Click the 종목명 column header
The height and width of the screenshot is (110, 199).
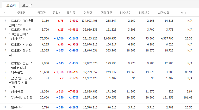point(21,13)
